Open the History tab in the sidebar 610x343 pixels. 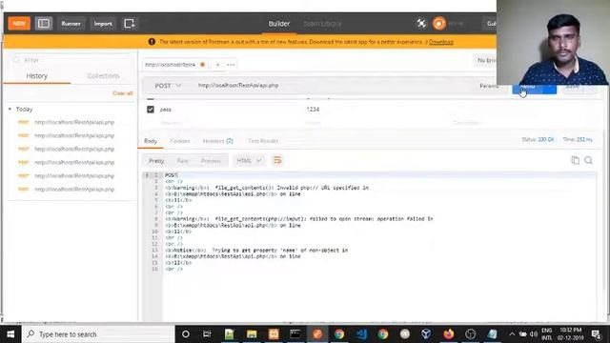[36, 76]
